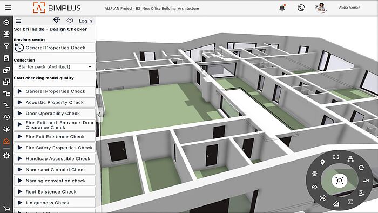
Task: Select scissors section tool in radial menu
Action: click(322, 198)
